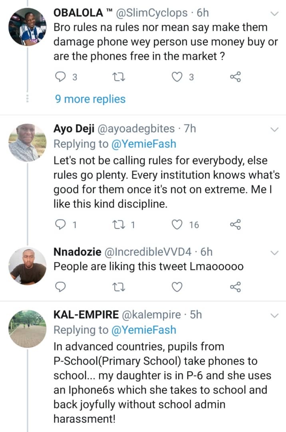Expand KAL-EMPIRE tweet options chevron
Viewport: 286px width, 432px height.
275,315
